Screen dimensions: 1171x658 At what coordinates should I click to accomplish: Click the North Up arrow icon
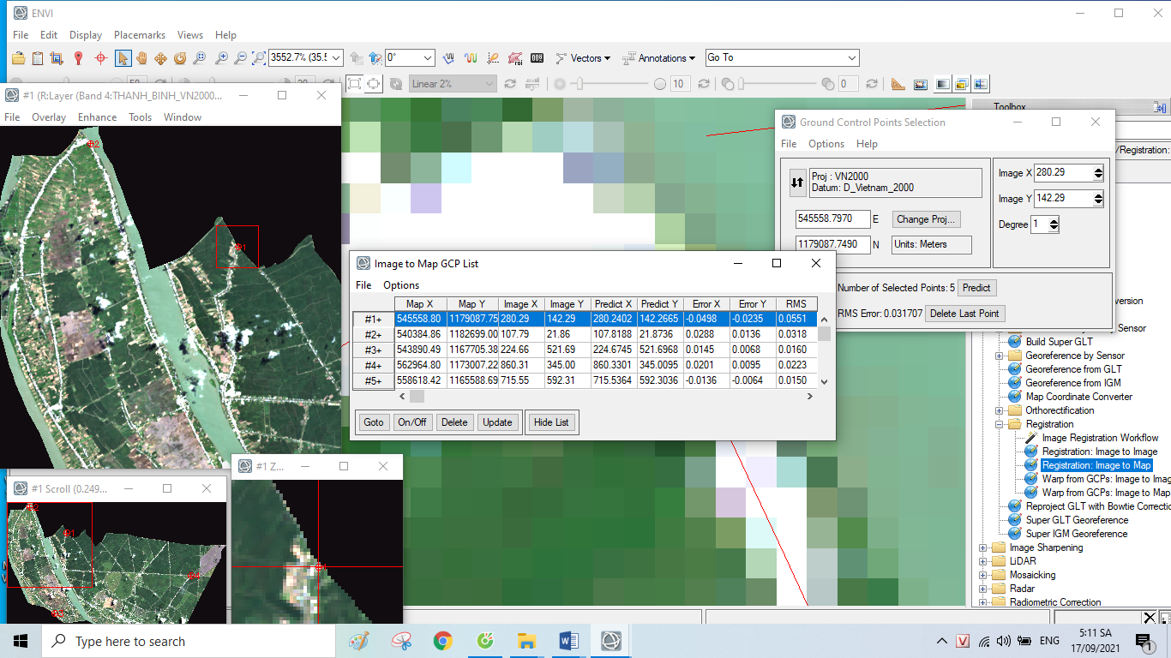point(375,58)
